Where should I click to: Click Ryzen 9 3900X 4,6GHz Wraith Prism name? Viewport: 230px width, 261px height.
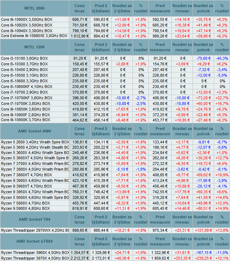pyautogui.click(x=35, y=181)
